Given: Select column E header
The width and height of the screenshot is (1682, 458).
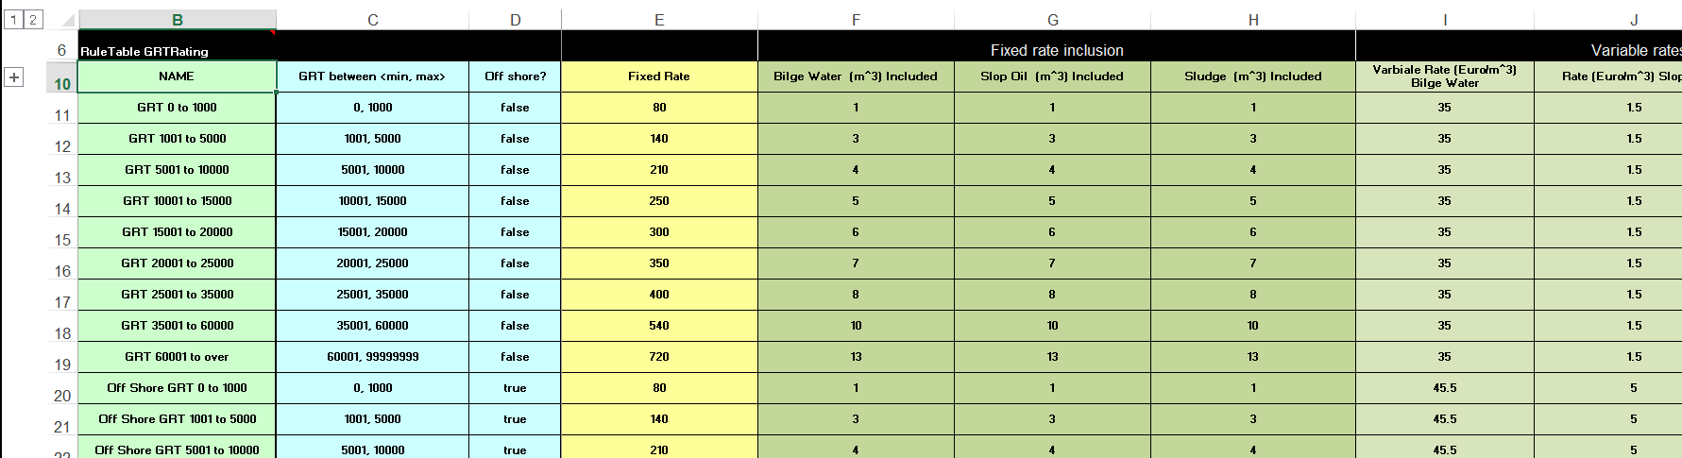Looking at the screenshot, I should click(659, 20).
